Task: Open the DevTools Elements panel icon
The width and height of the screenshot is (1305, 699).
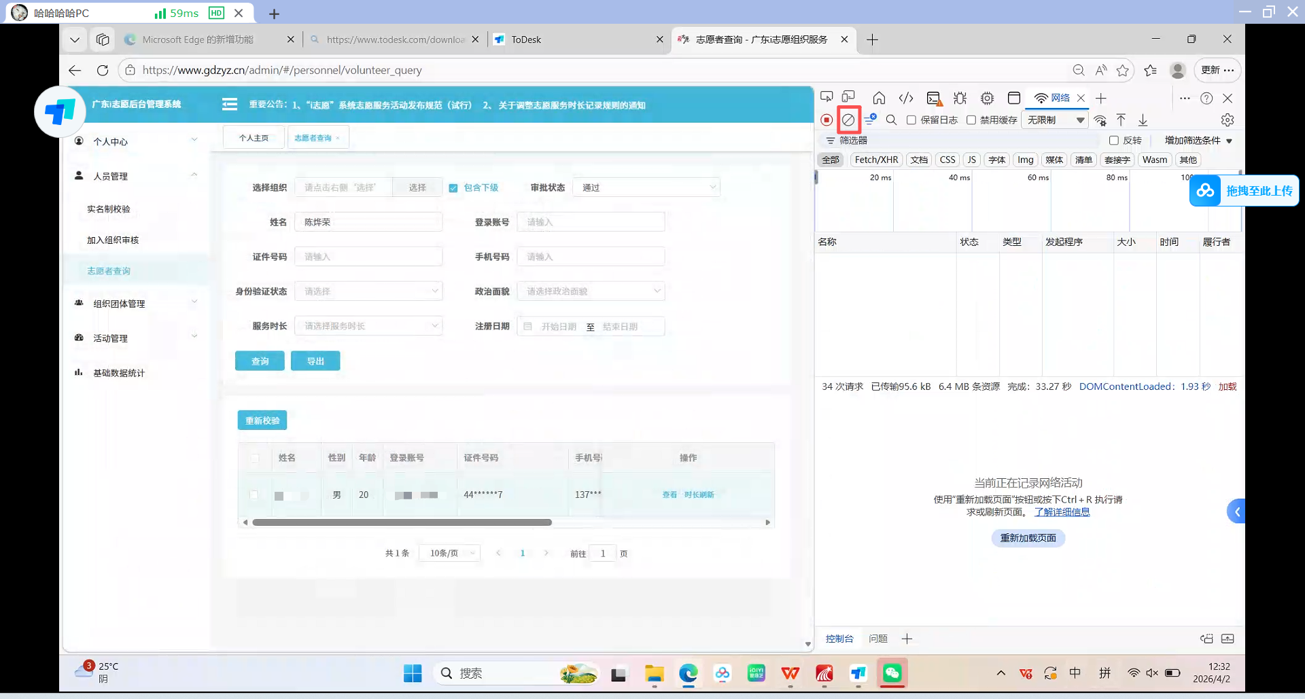Action: (906, 98)
